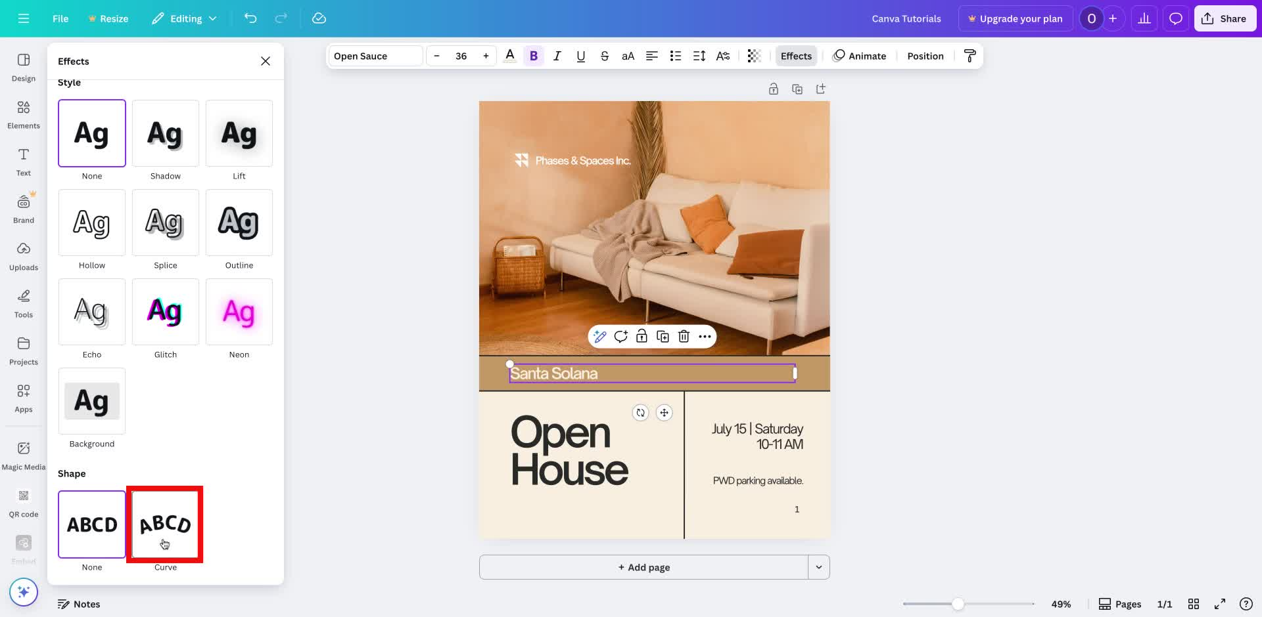Click the Upgrade your plan button

1015,18
